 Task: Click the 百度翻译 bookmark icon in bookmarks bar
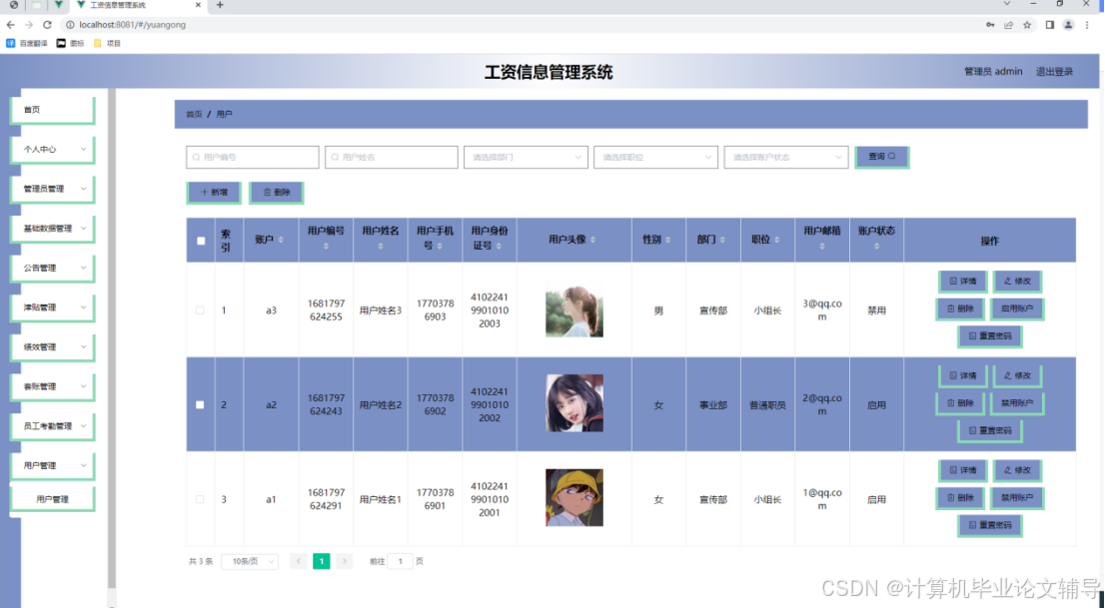[9, 44]
